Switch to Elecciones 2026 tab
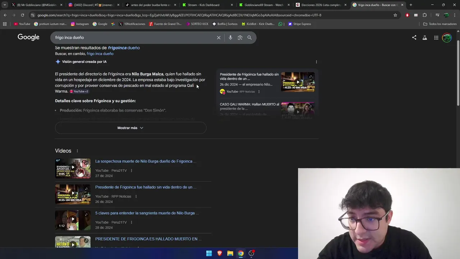Image resolution: width=460 pixels, height=259 pixels. tap(321, 5)
